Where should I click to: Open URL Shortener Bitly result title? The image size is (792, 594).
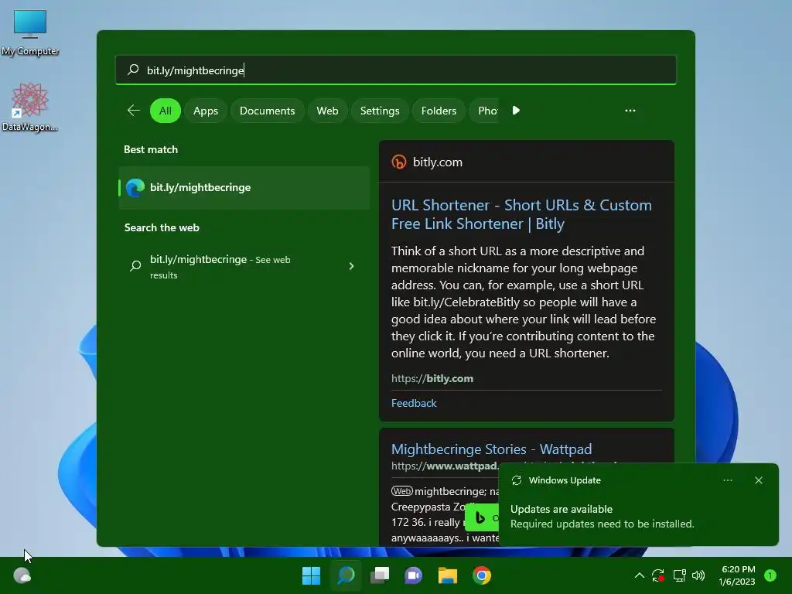click(521, 214)
